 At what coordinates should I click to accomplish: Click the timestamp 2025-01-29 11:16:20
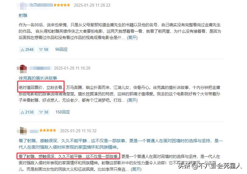pyautogui.click(x=72, y=68)
